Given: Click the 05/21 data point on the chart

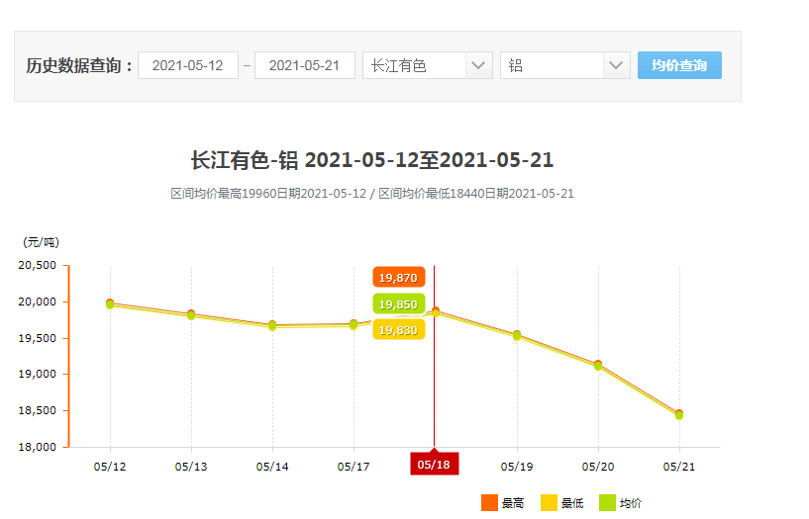Looking at the screenshot, I should click(679, 414).
